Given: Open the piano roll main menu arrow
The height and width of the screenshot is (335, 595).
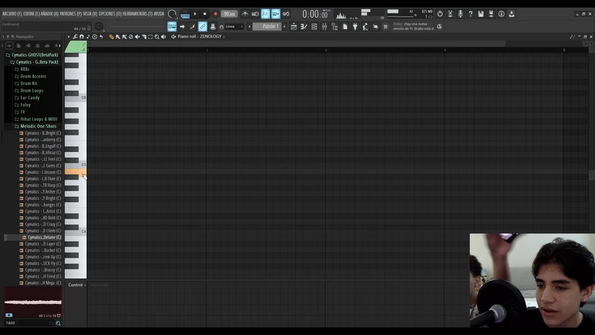Looking at the screenshot, I should tap(69, 36).
